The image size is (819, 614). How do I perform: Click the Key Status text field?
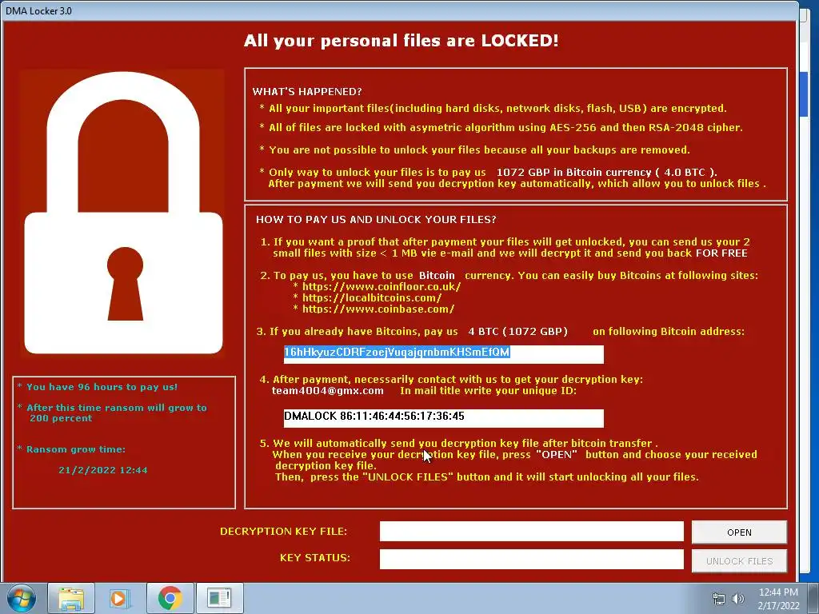pyautogui.click(x=531, y=559)
